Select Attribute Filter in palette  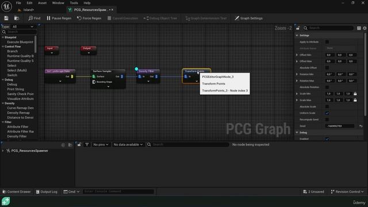coord(18,126)
